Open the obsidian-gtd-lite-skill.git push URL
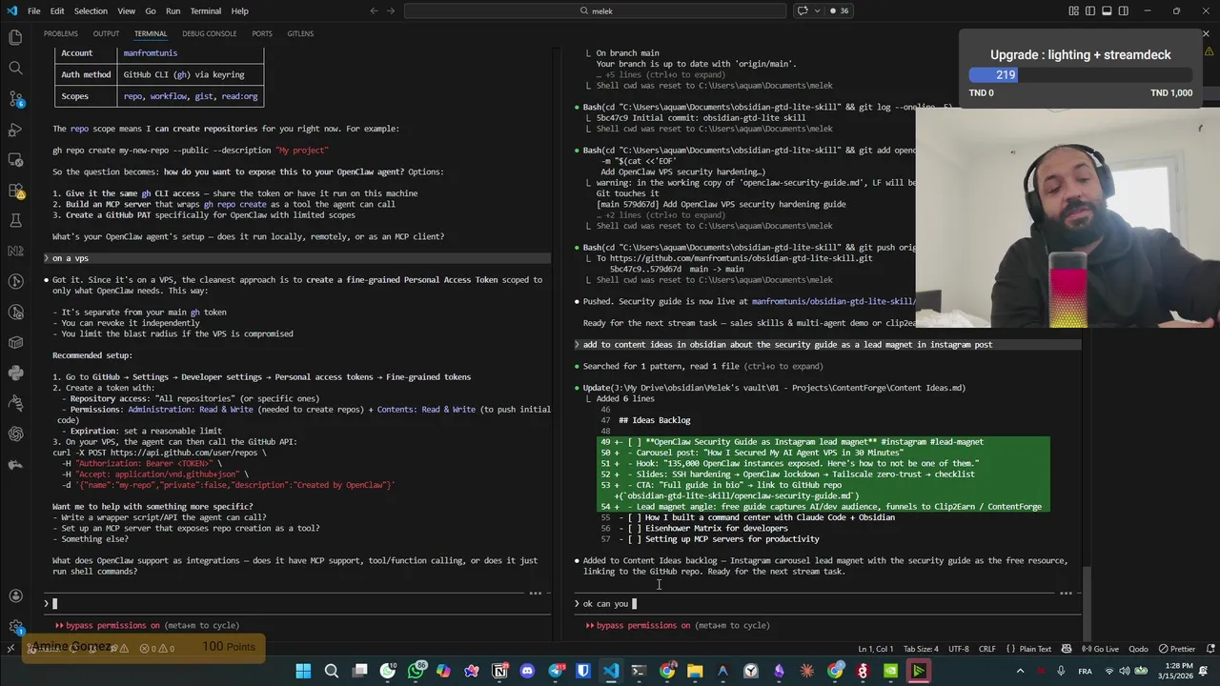This screenshot has height=686, width=1220. 741,258
